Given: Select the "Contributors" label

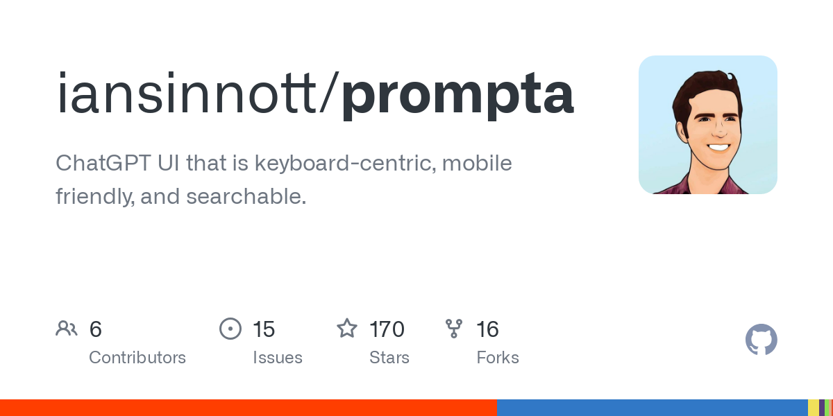Looking at the screenshot, I should (x=137, y=358).
